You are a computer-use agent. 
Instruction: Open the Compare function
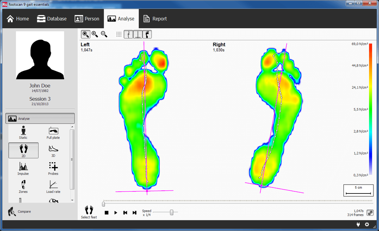click(x=19, y=211)
